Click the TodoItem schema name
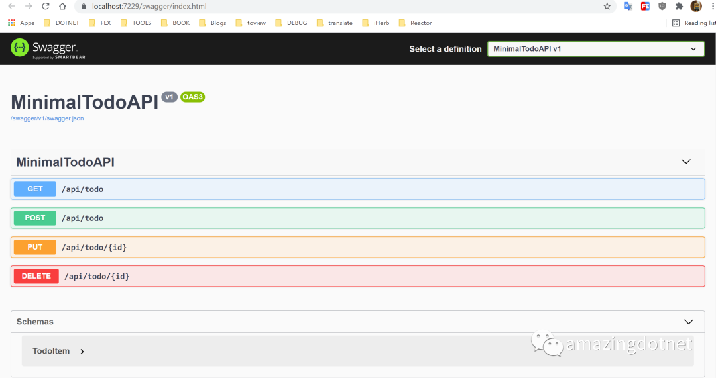Viewport: 716px width, 378px height. (x=51, y=351)
